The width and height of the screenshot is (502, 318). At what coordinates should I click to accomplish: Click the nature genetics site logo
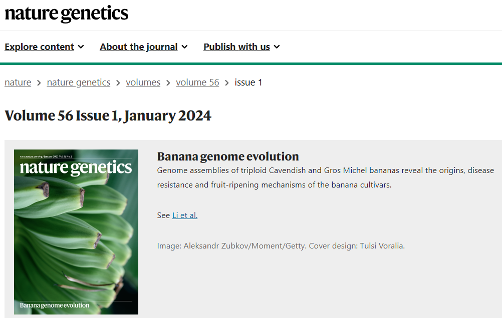67,13
